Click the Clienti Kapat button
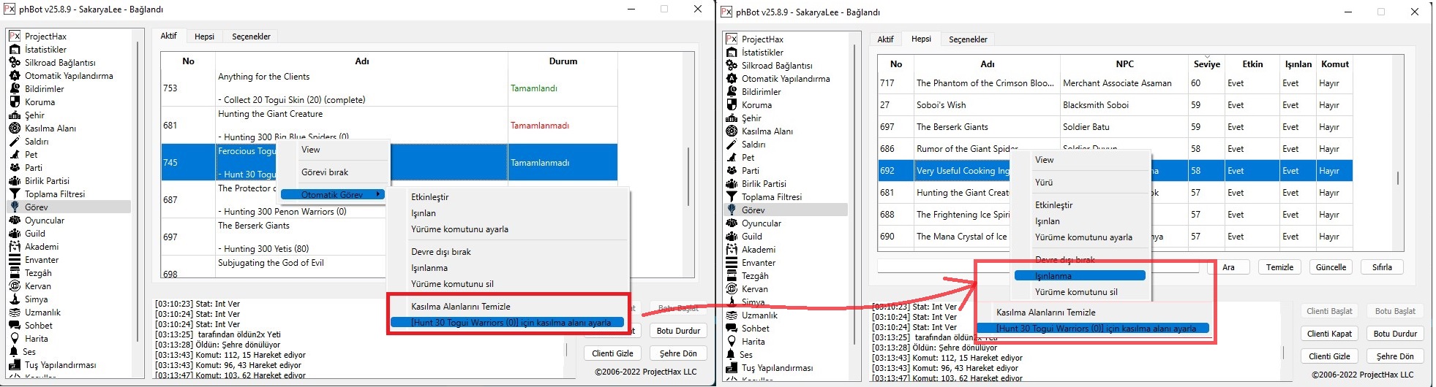Viewport: 1436px width, 387px height. pyautogui.click(x=1330, y=334)
